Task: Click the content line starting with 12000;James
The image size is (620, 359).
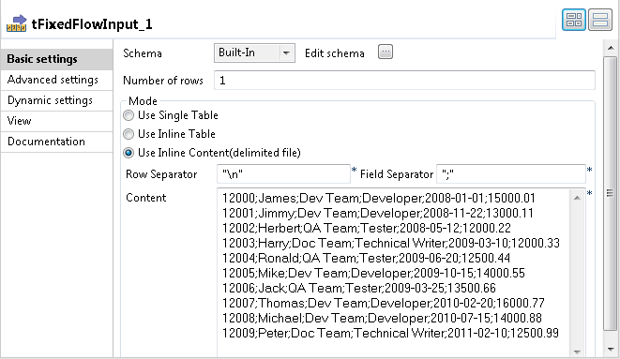Action: pos(378,198)
